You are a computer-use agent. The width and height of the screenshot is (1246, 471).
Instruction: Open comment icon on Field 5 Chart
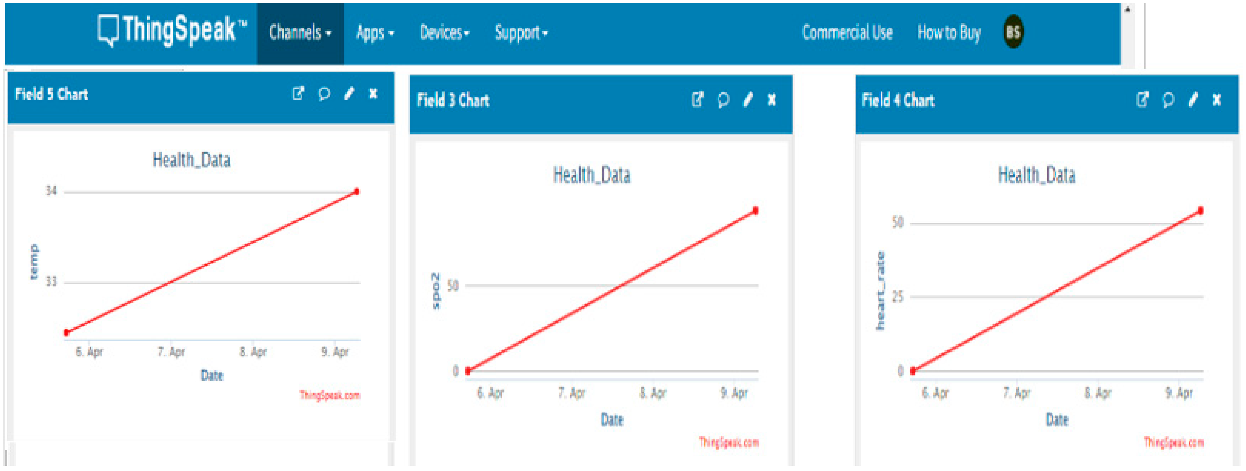tap(324, 93)
